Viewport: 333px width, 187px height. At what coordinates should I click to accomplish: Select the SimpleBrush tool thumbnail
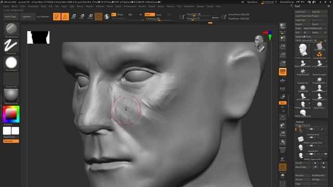(x=319, y=55)
